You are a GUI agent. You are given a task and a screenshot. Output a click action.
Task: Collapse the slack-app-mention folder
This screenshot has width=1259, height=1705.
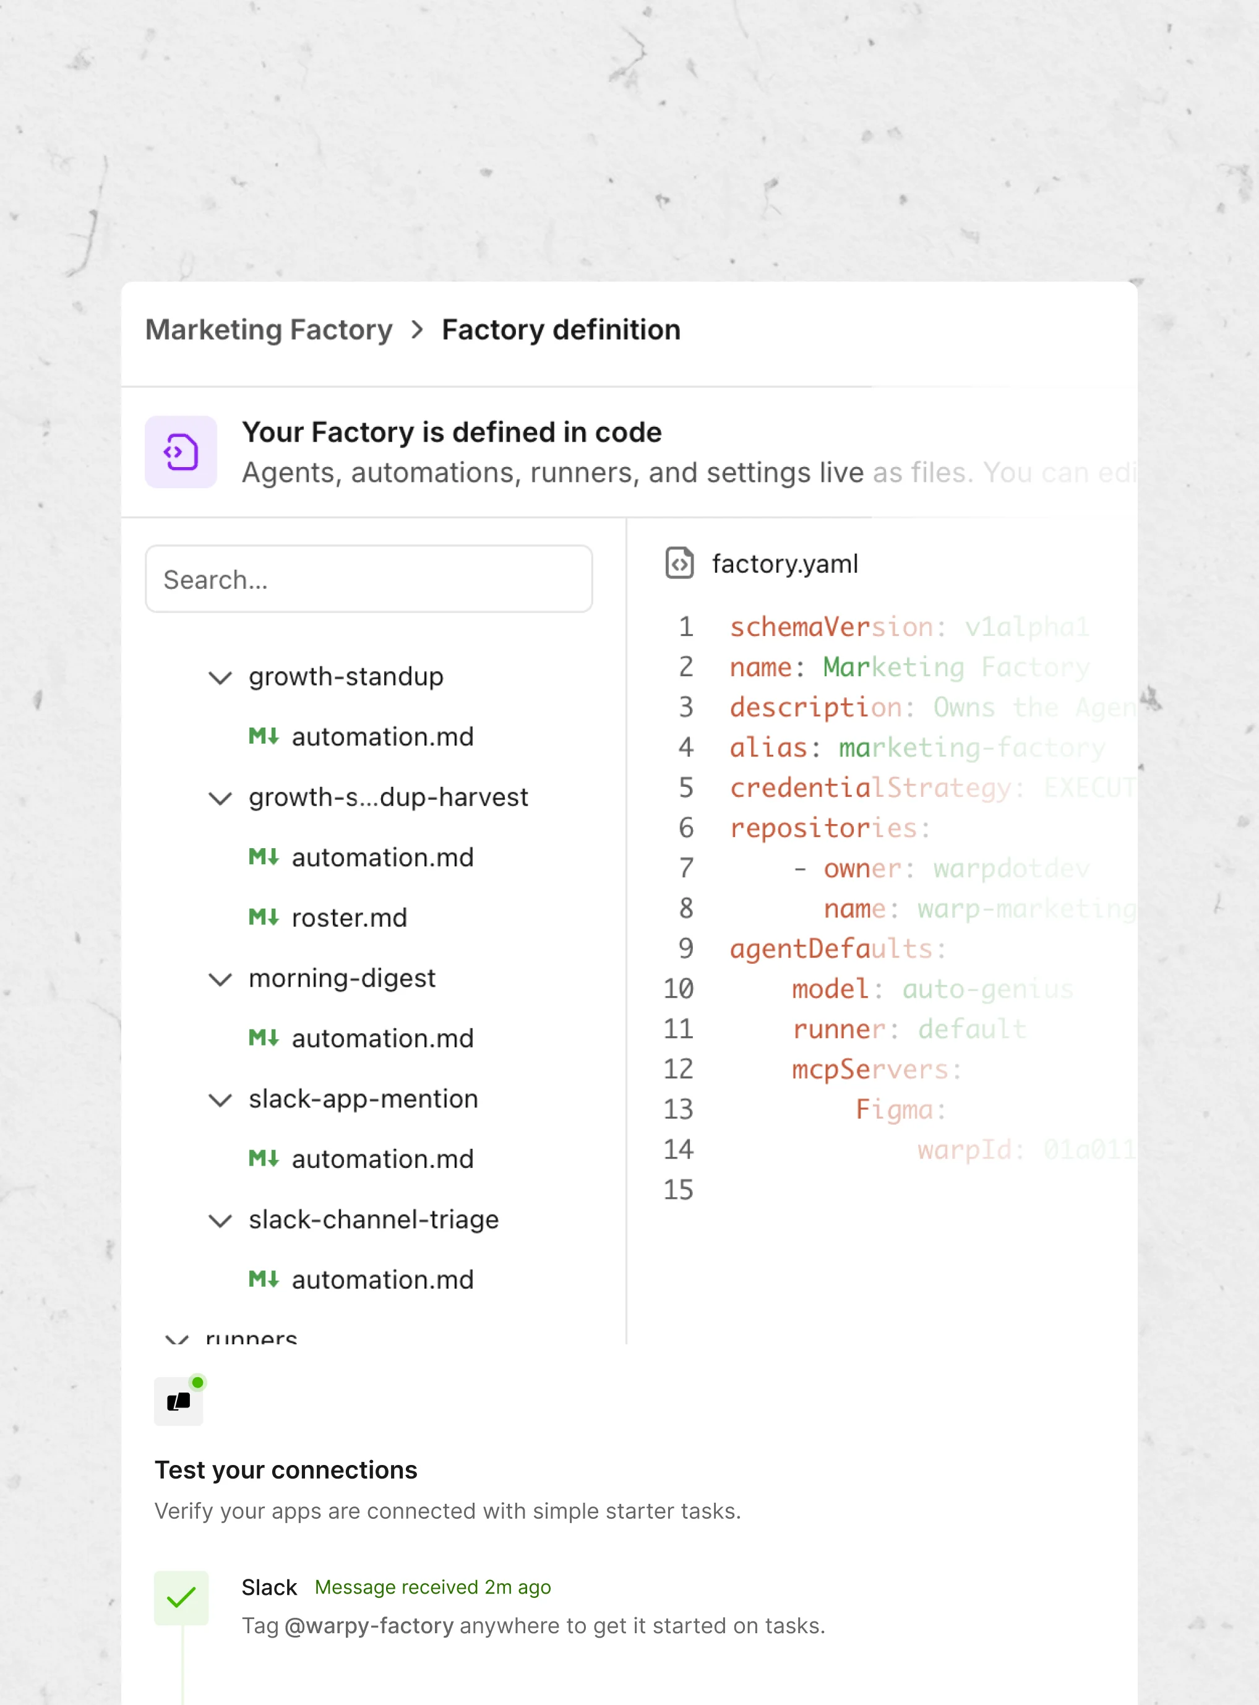(220, 1100)
